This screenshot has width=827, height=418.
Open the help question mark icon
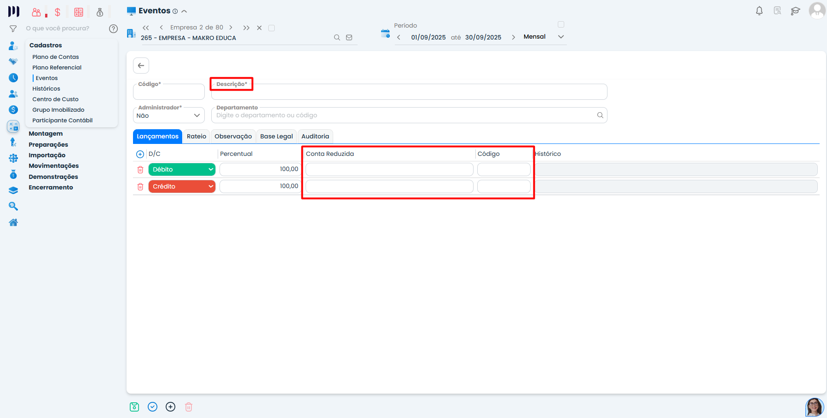pos(113,29)
